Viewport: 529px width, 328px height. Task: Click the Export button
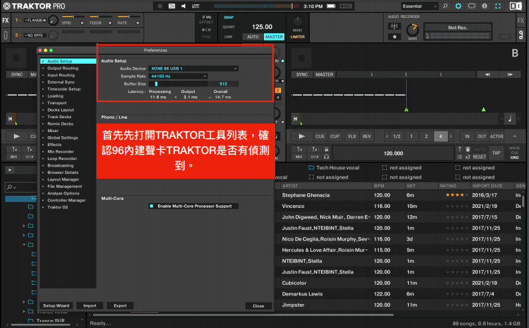coord(120,305)
